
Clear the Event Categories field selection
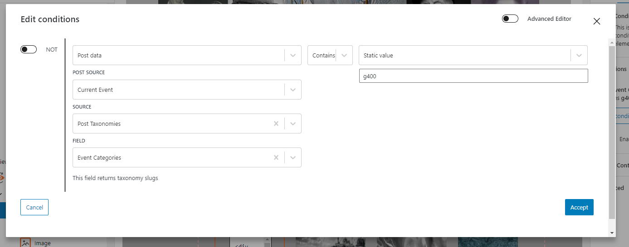276,157
